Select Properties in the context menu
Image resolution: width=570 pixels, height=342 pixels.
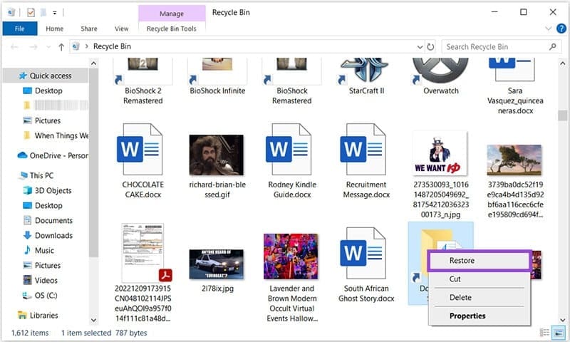click(x=467, y=316)
